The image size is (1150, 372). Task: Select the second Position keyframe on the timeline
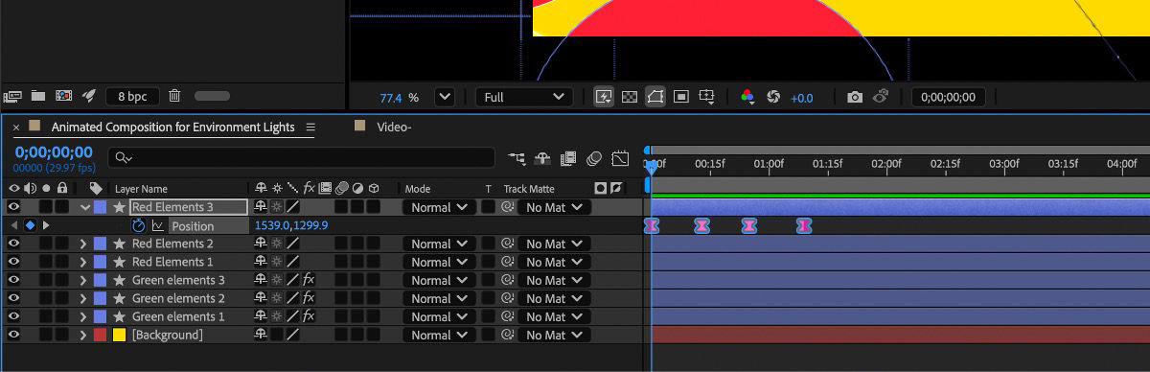[x=702, y=225]
